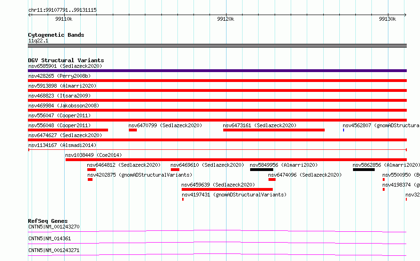Click the red bar under nsv556048
The height and width of the screenshot is (261, 420).
(x=68, y=130)
